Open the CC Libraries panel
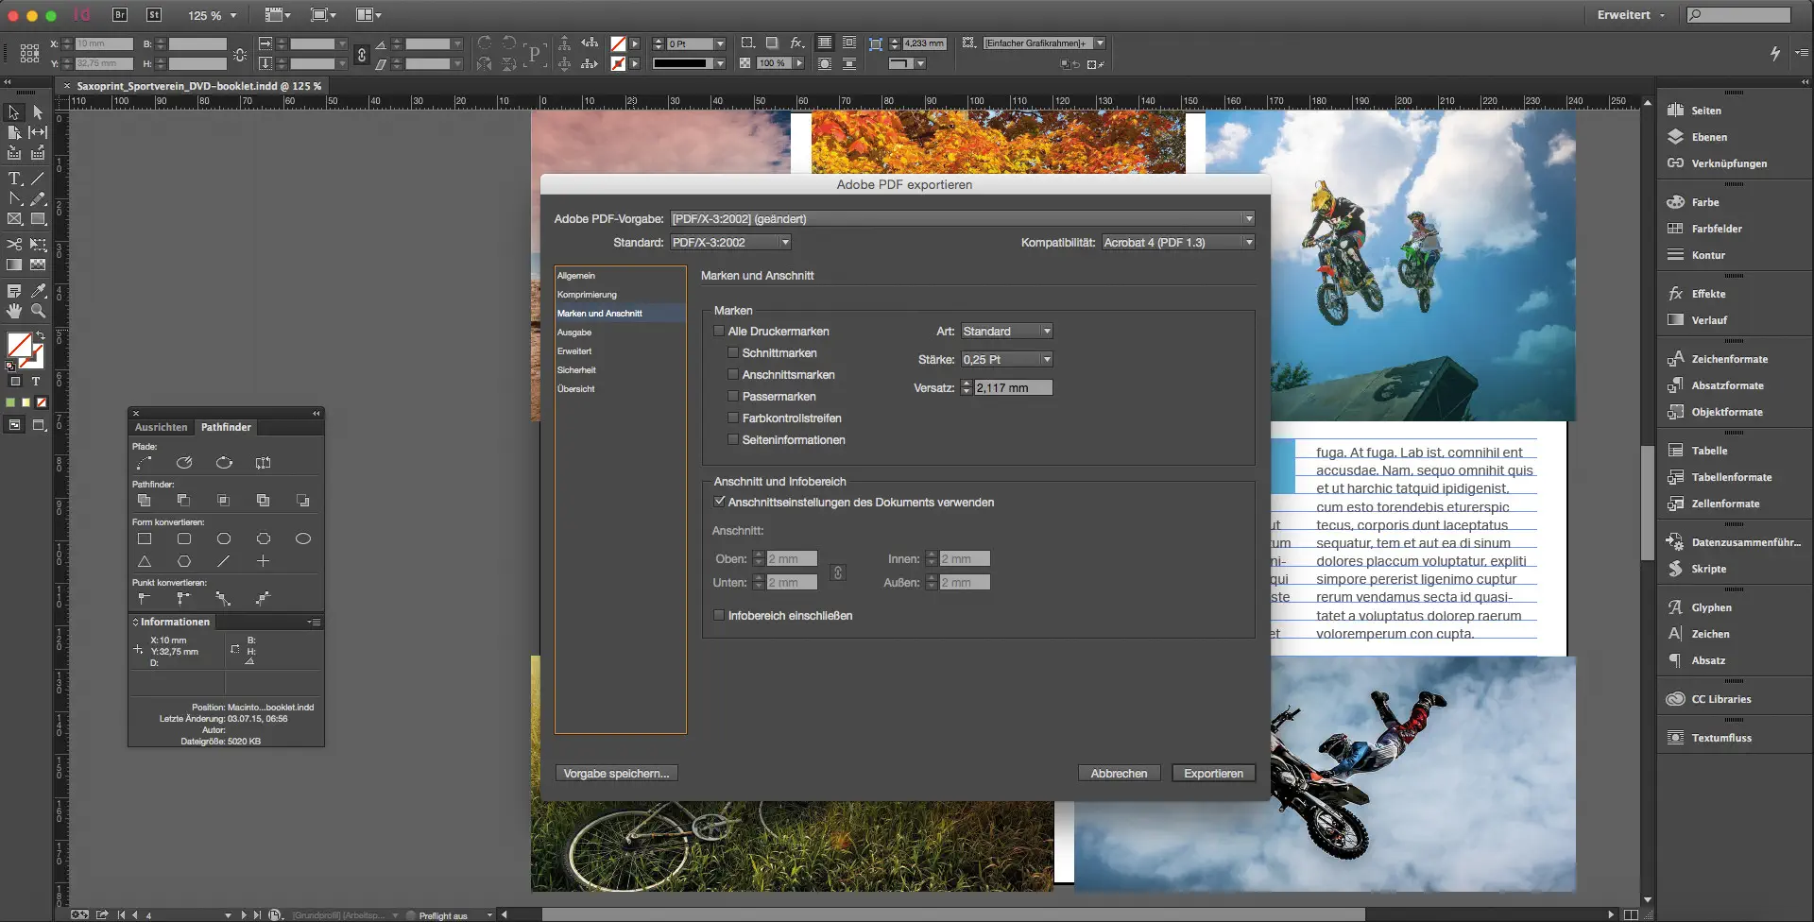 click(1720, 699)
